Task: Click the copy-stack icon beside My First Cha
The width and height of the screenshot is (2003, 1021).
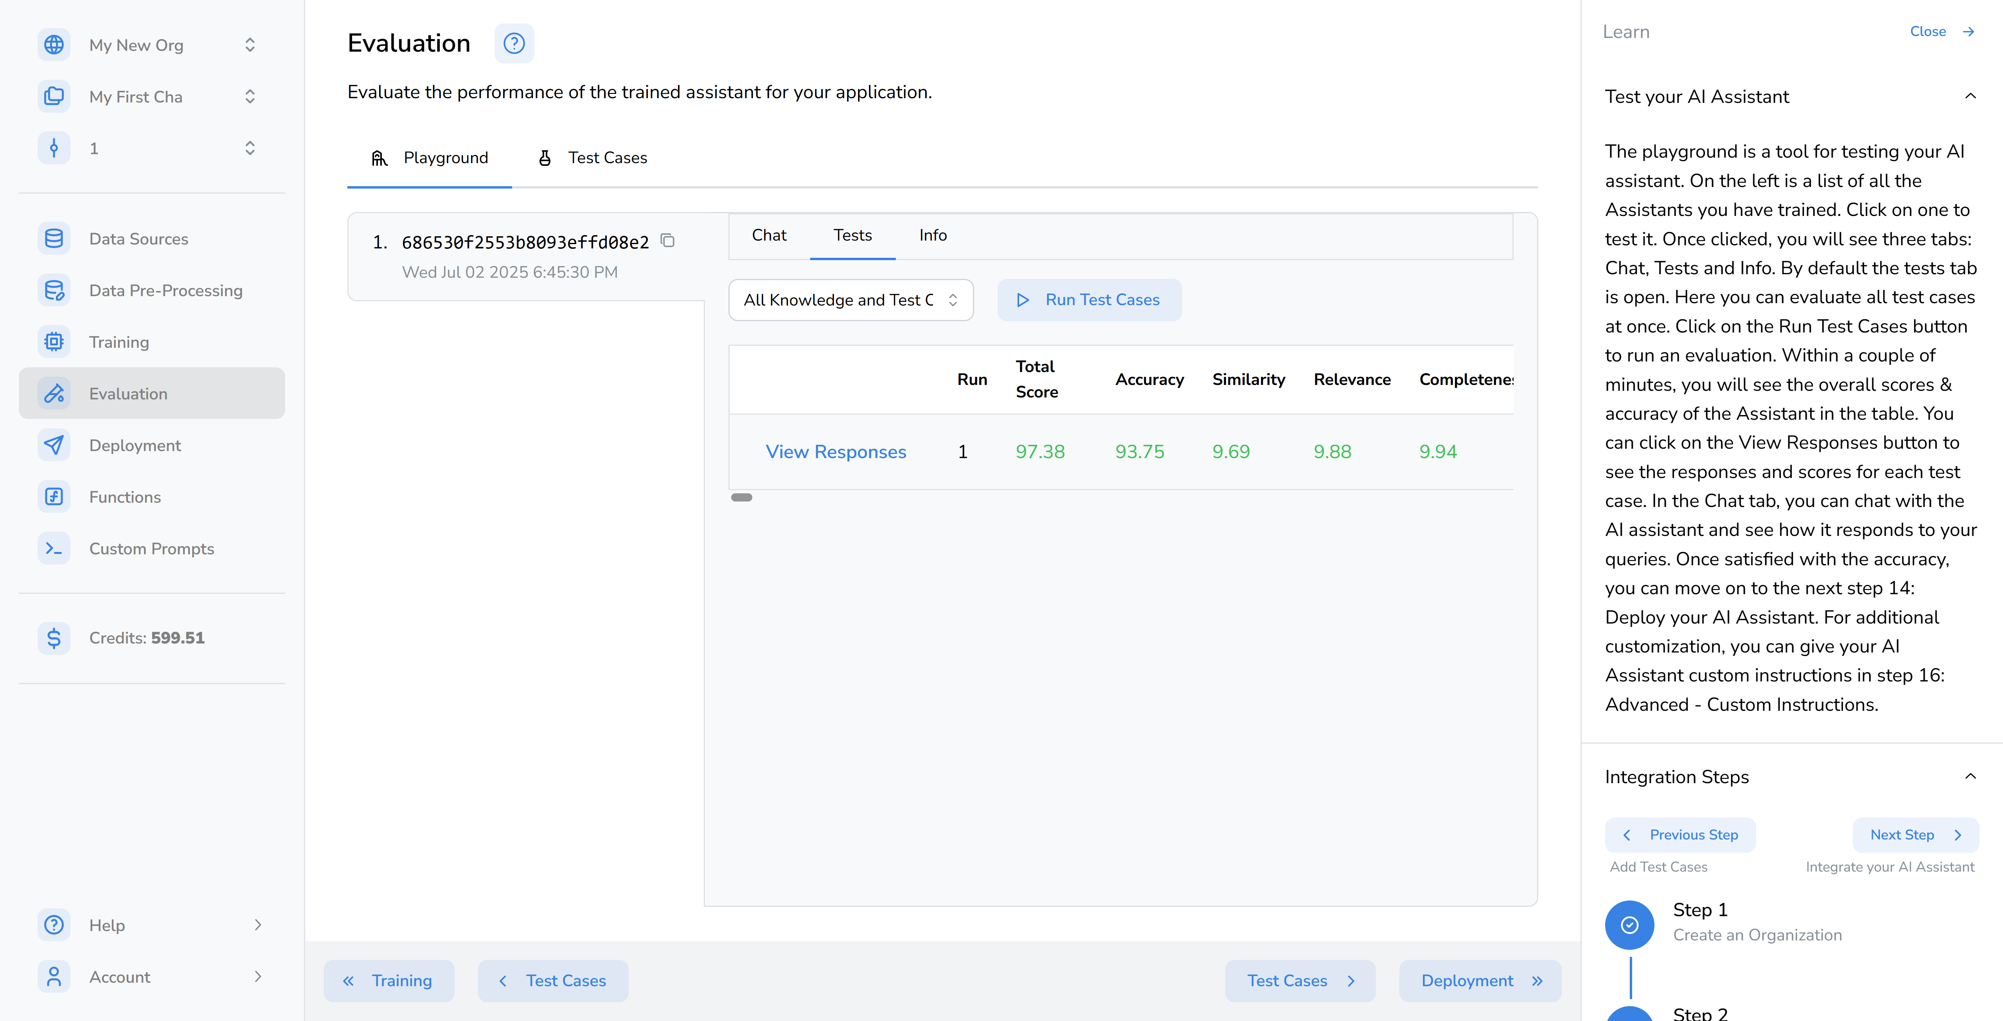Action: click(x=54, y=96)
